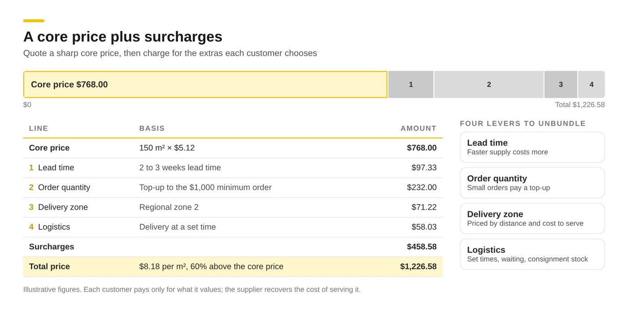This screenshot has width=628, height=313.
Task: Click basis '150 m² × $5.12'
Action: click(x=167, y=148)
